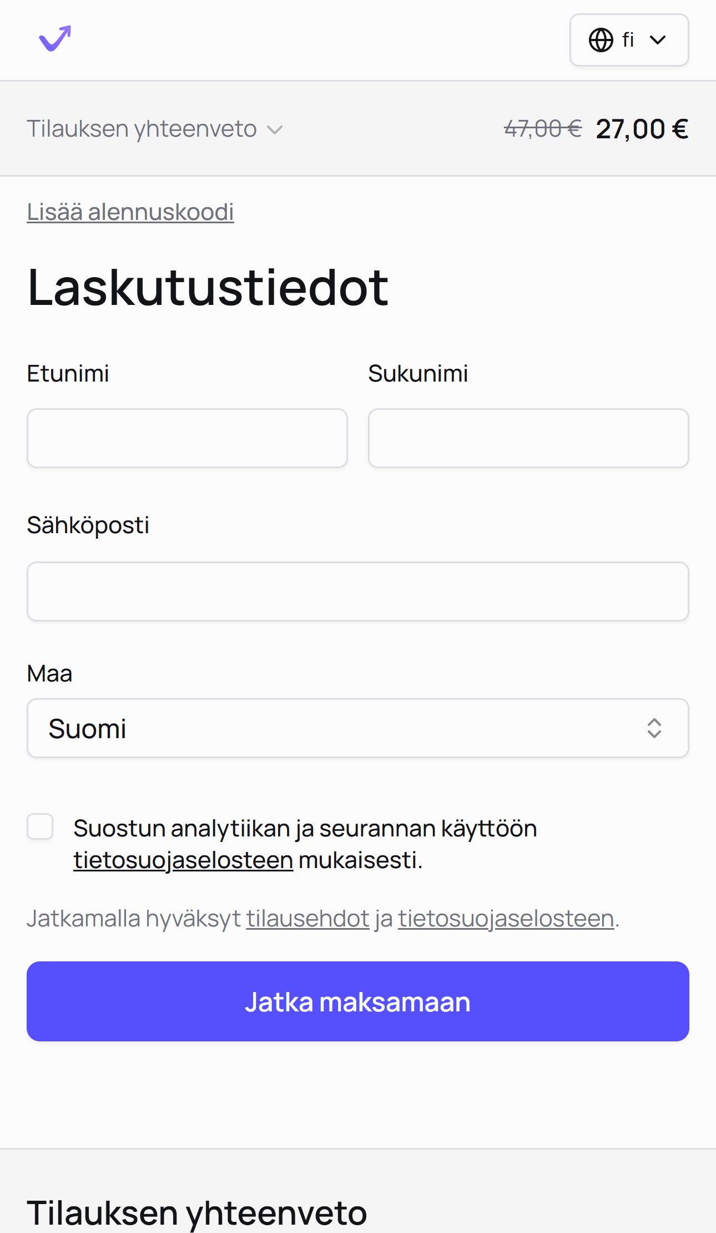This screenshot has width=716, height=1233.
Task: Enable the analytics consent checkbox
Action: (40, 828)
